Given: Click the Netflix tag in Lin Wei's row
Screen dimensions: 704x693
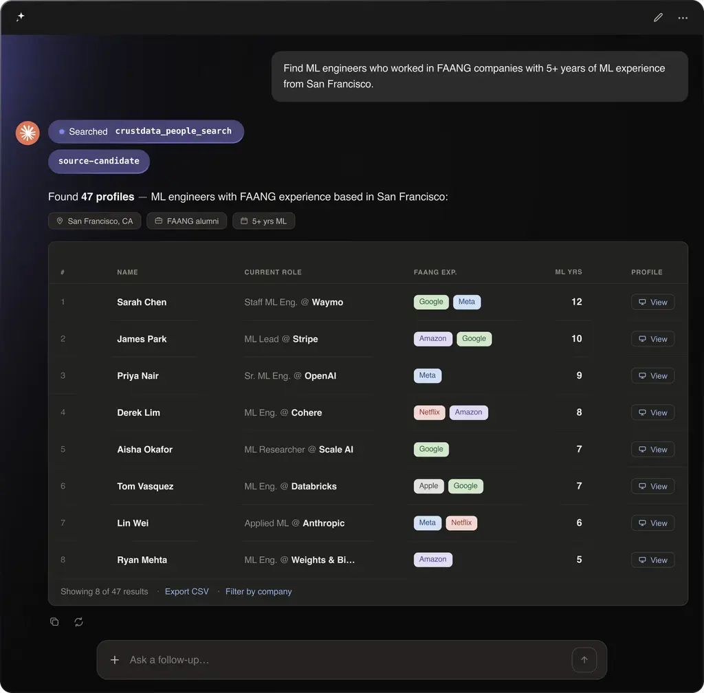Looking at the screenshot, I should pyautogui.click(x=461, y=523).
